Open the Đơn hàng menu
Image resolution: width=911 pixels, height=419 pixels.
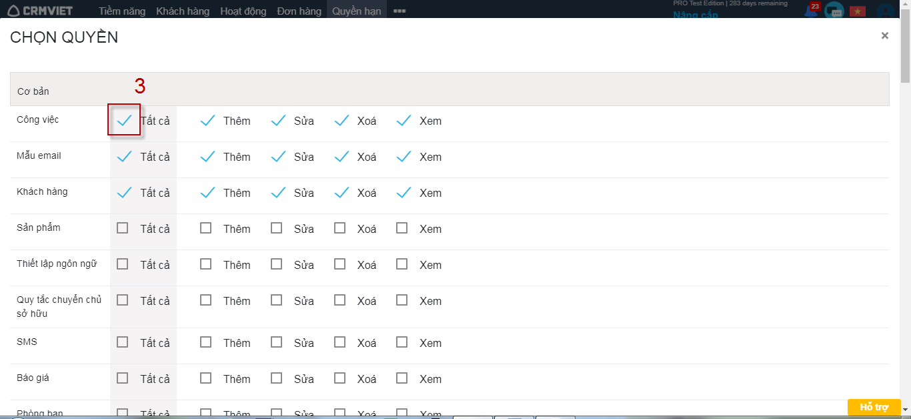click(299, 11)
